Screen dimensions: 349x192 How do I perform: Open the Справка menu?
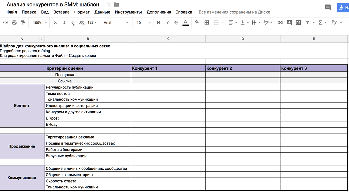click(184, 12)
